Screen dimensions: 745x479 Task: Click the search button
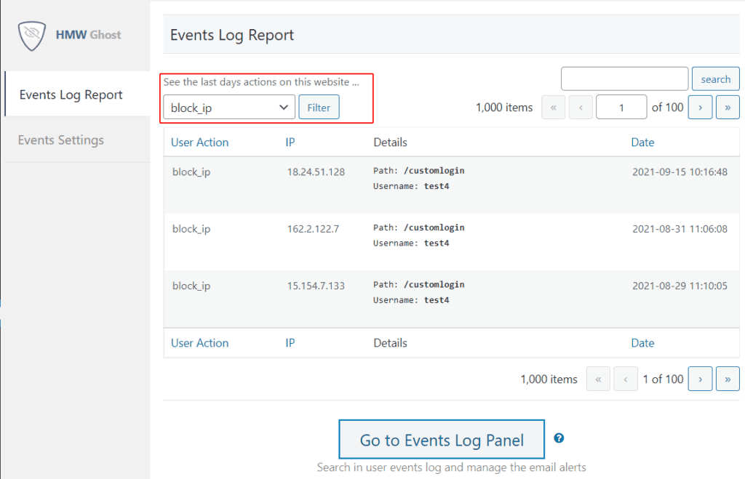click(715, 79)
